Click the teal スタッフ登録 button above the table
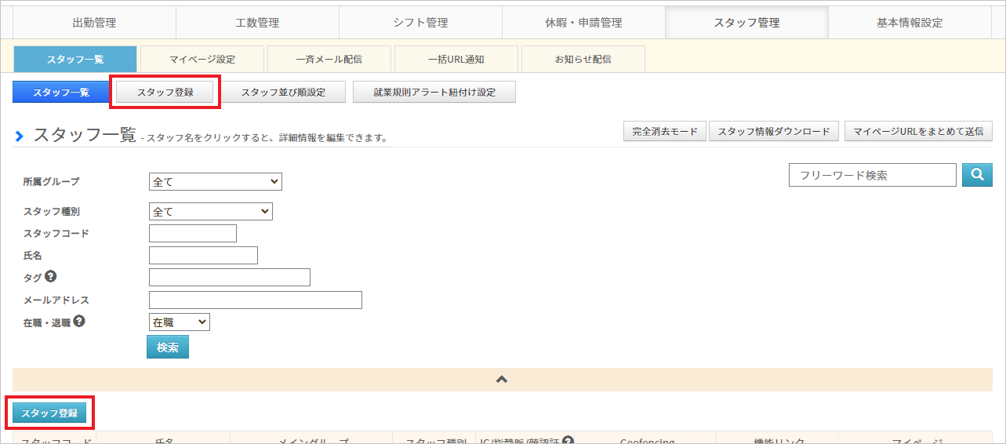 (x=49, y=413)
